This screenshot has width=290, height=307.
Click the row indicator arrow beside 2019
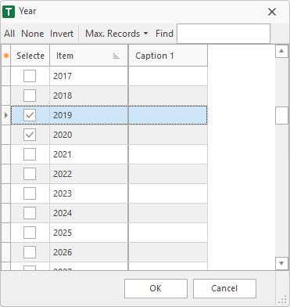[6, 115]
